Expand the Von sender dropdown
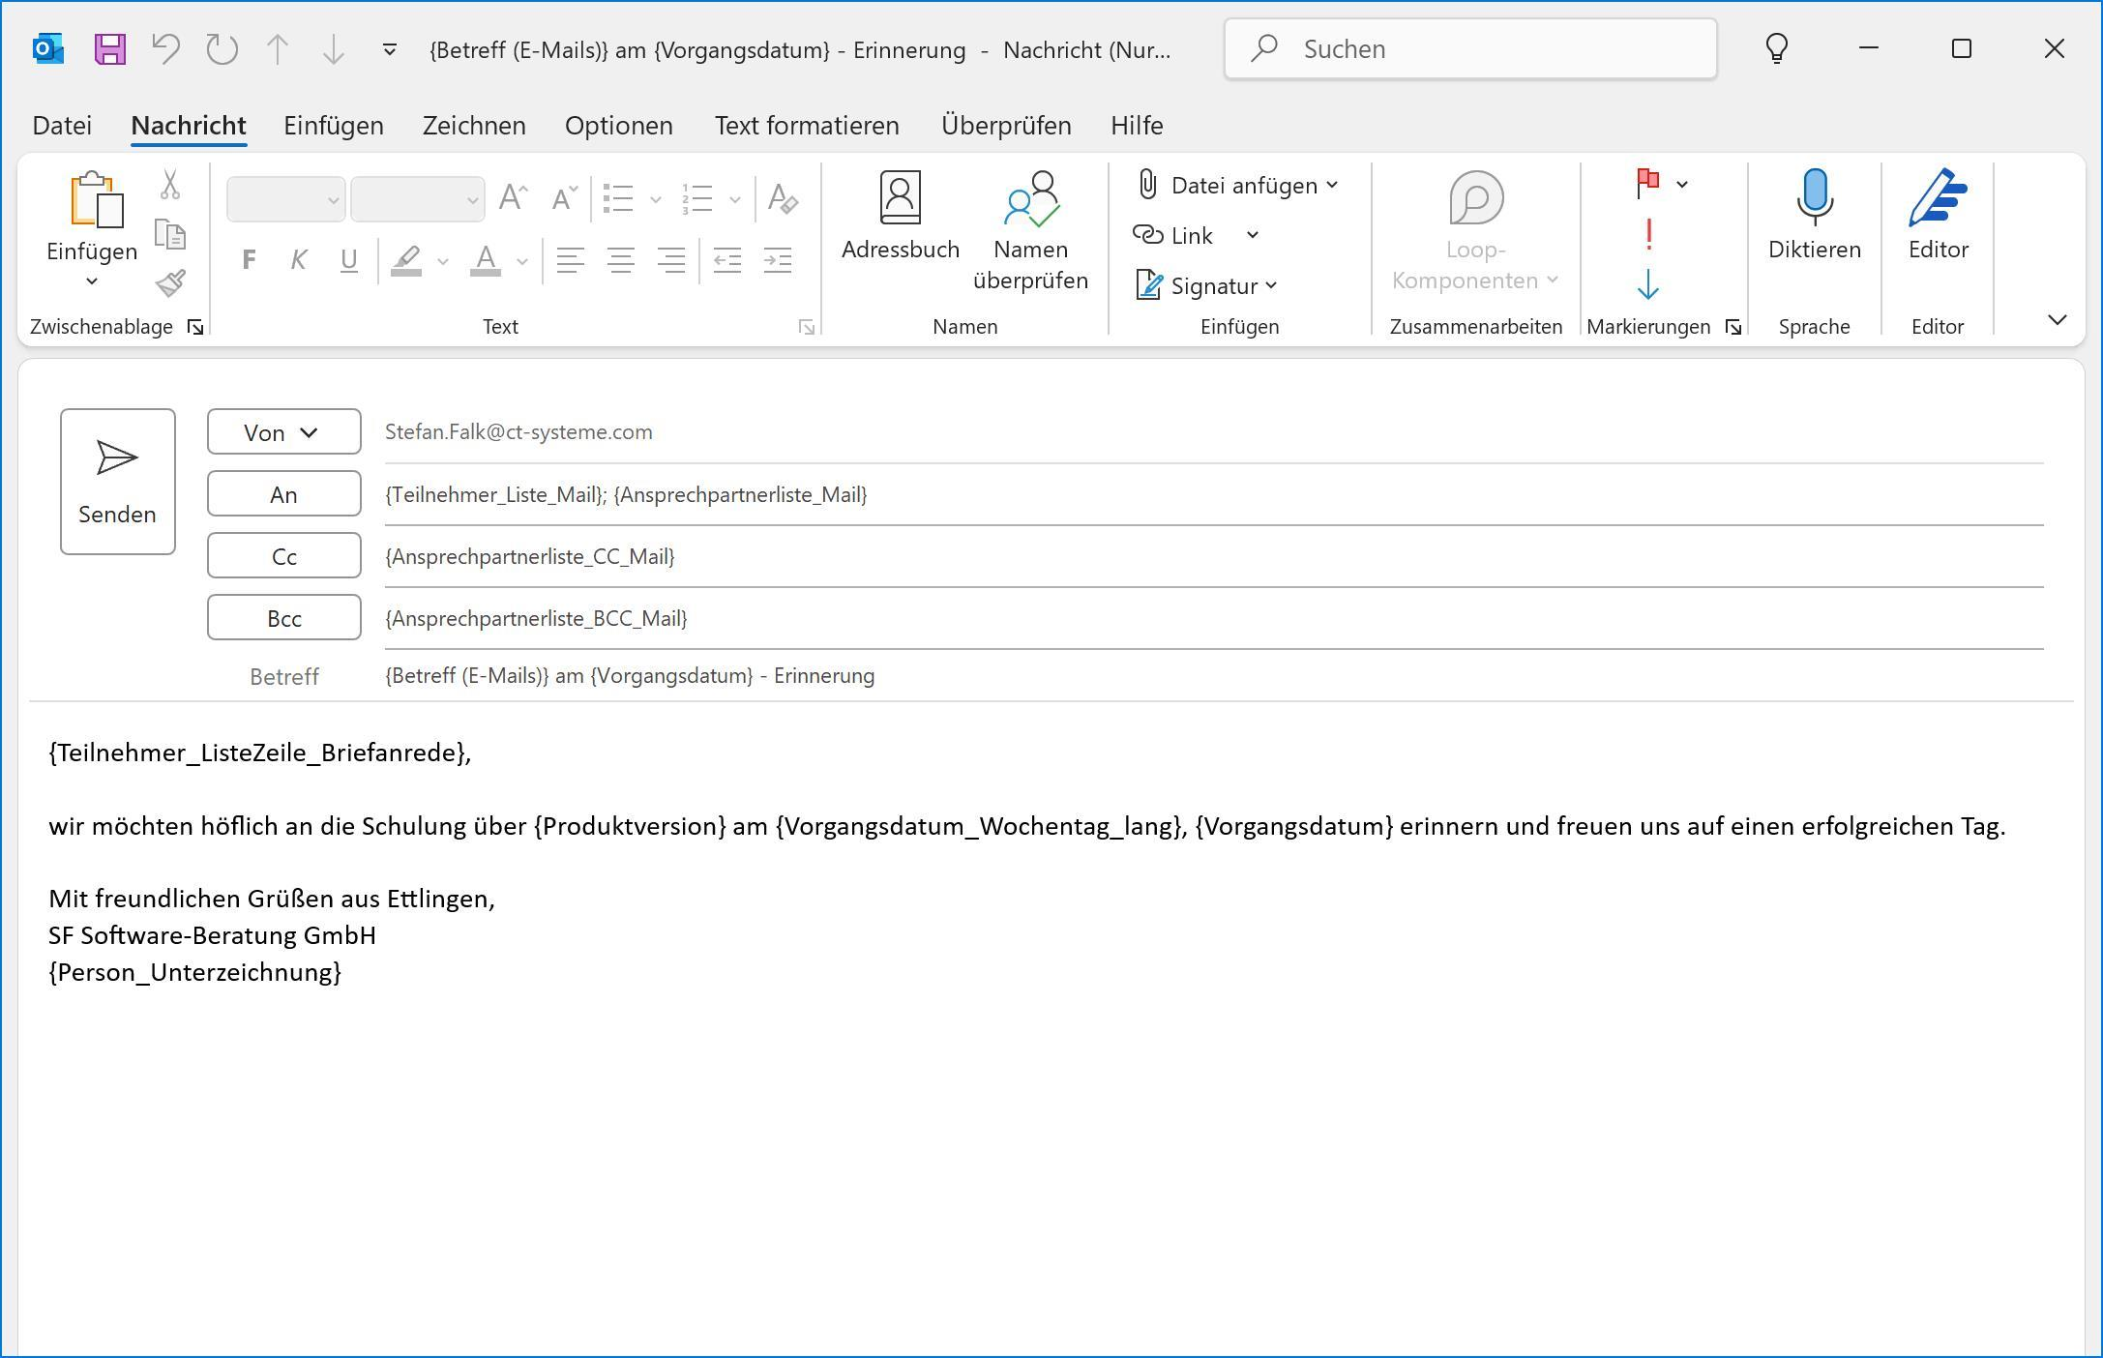 [283, 432]
